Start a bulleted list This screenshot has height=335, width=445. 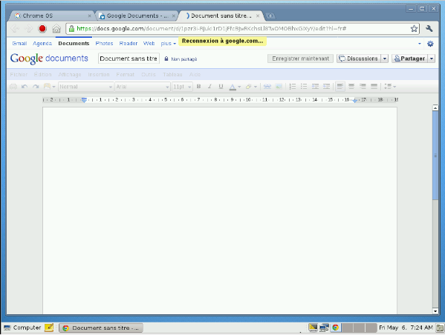(x=304, y=87)
